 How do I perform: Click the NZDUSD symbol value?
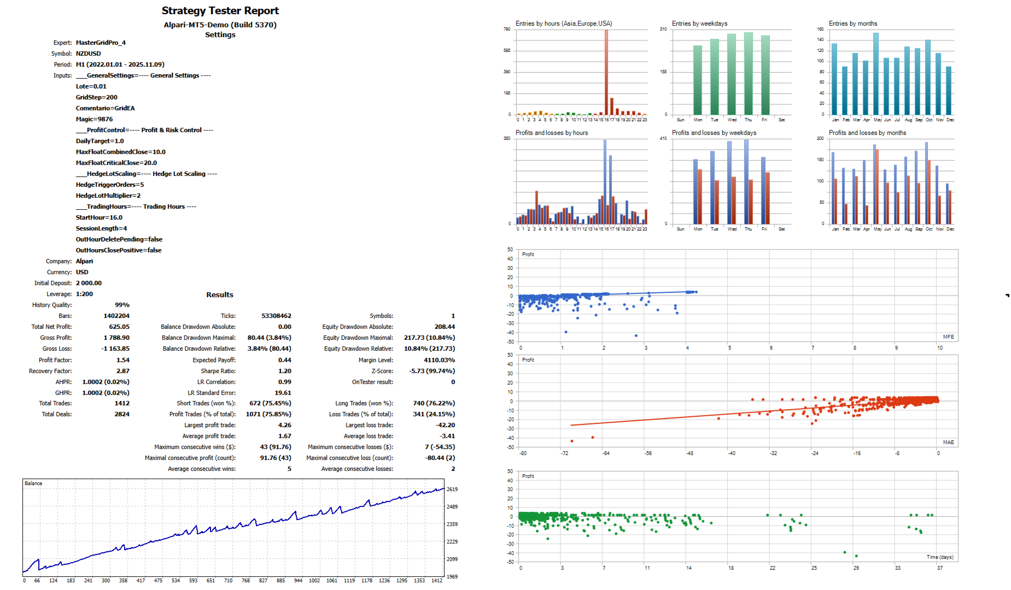click(x=88, y=54)
